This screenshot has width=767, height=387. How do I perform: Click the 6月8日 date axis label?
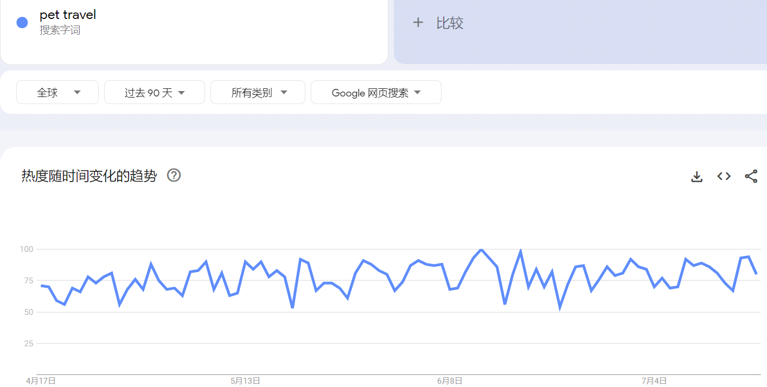tap(450, 381)
